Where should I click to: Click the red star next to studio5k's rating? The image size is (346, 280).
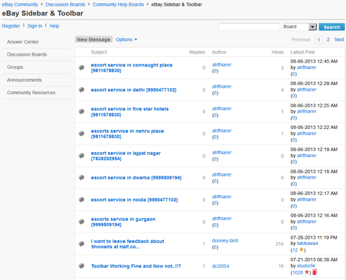pos(307,272)
